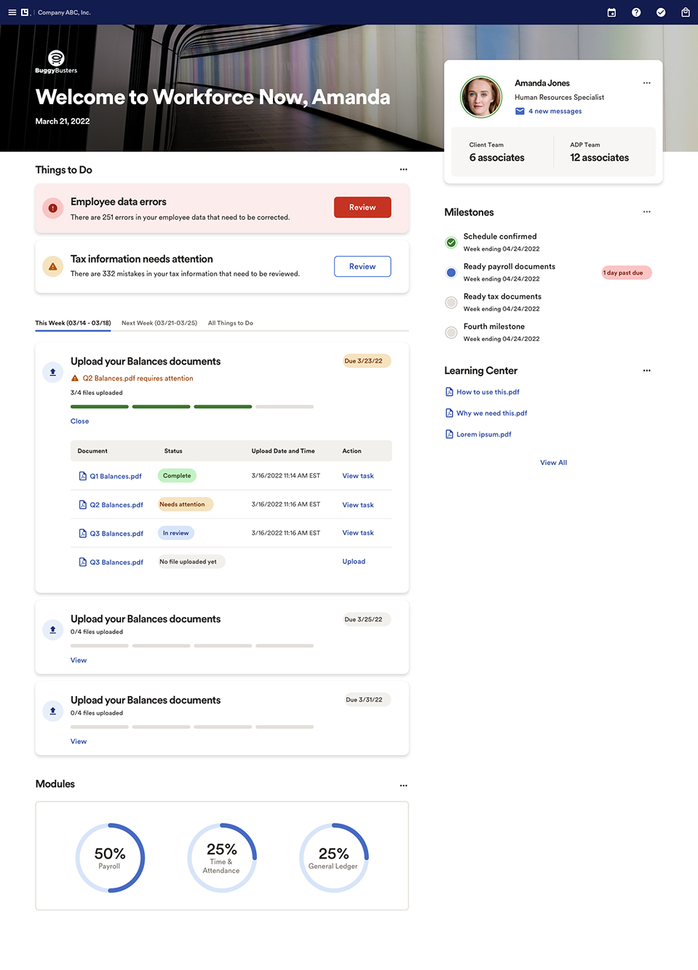Open the hamburger navigation menu

point(12,12)
